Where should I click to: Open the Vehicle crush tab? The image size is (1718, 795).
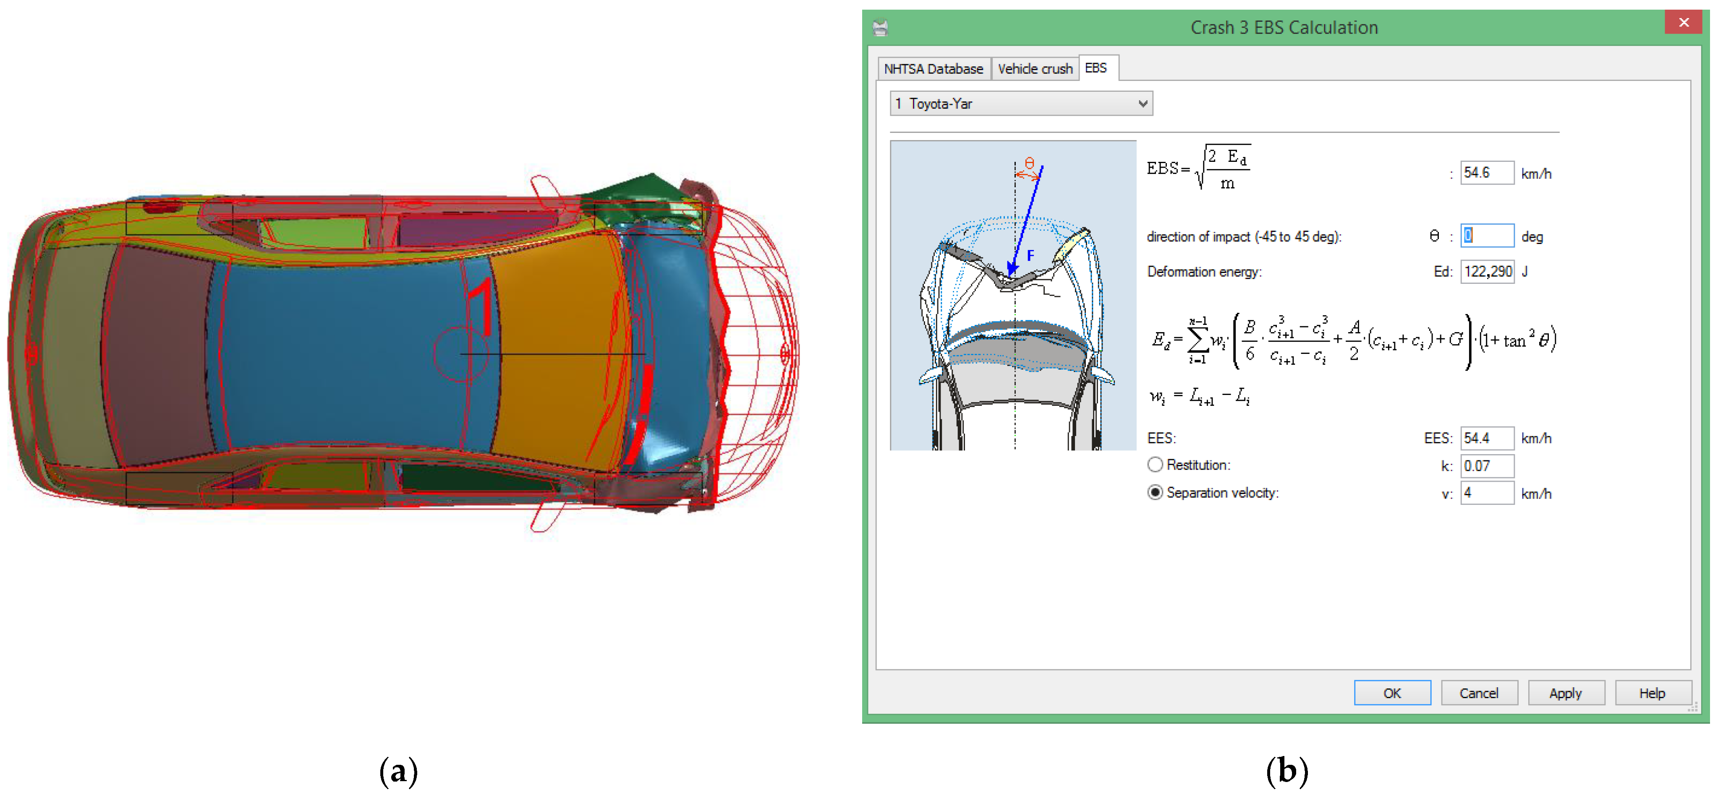click(1034, 69)
